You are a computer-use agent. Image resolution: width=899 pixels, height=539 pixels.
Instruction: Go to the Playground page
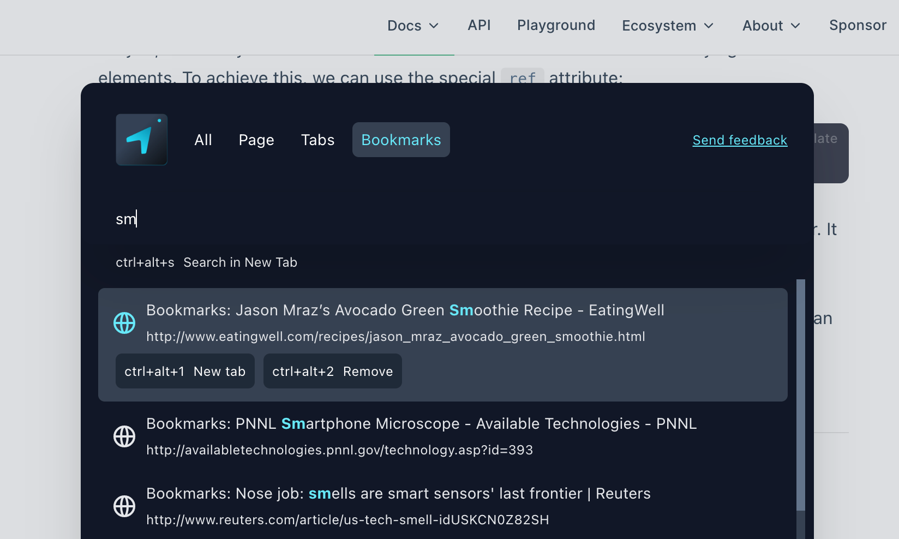(556, 26)
